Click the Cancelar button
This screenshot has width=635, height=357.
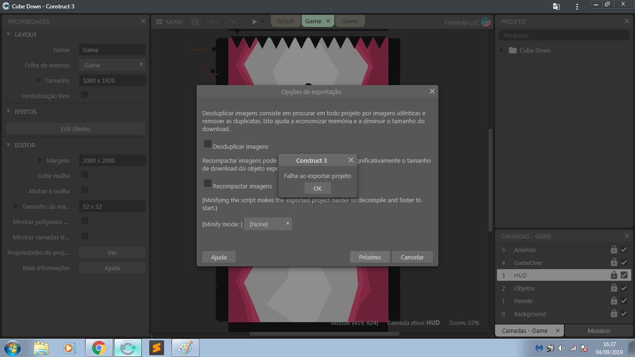tap(412, 257)
